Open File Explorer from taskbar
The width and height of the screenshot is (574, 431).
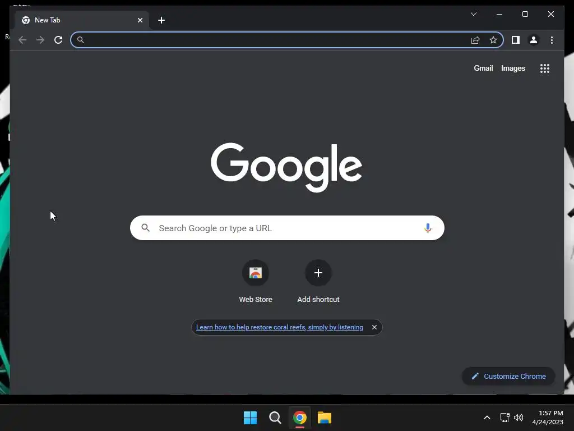[325, 418]
